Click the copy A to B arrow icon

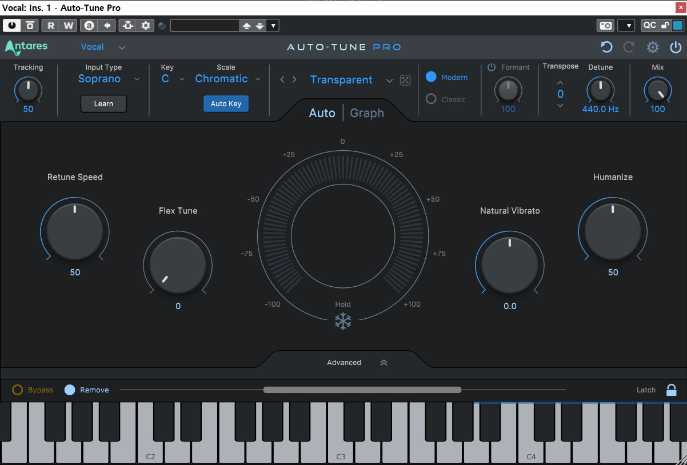107,26
